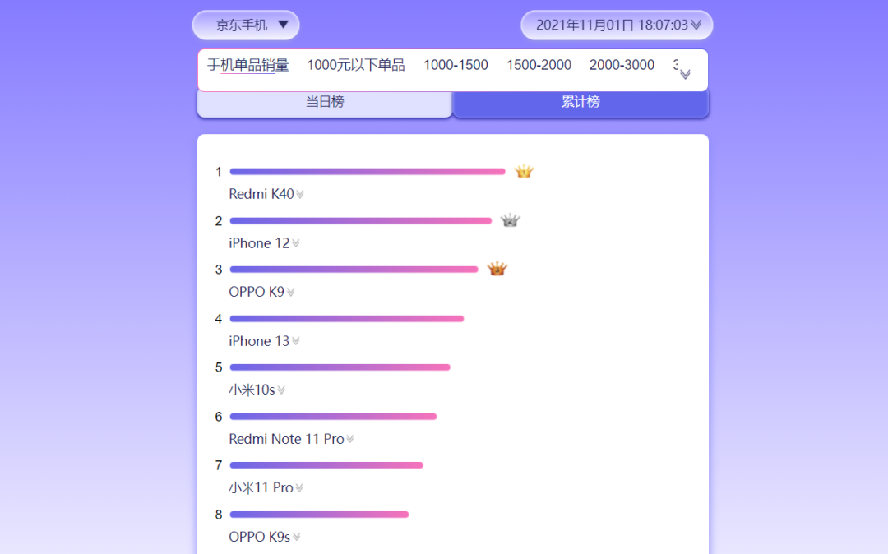Select the 2000-3000 price range
The width and height of the screenshot is (888, 554).
coord(622,65)
